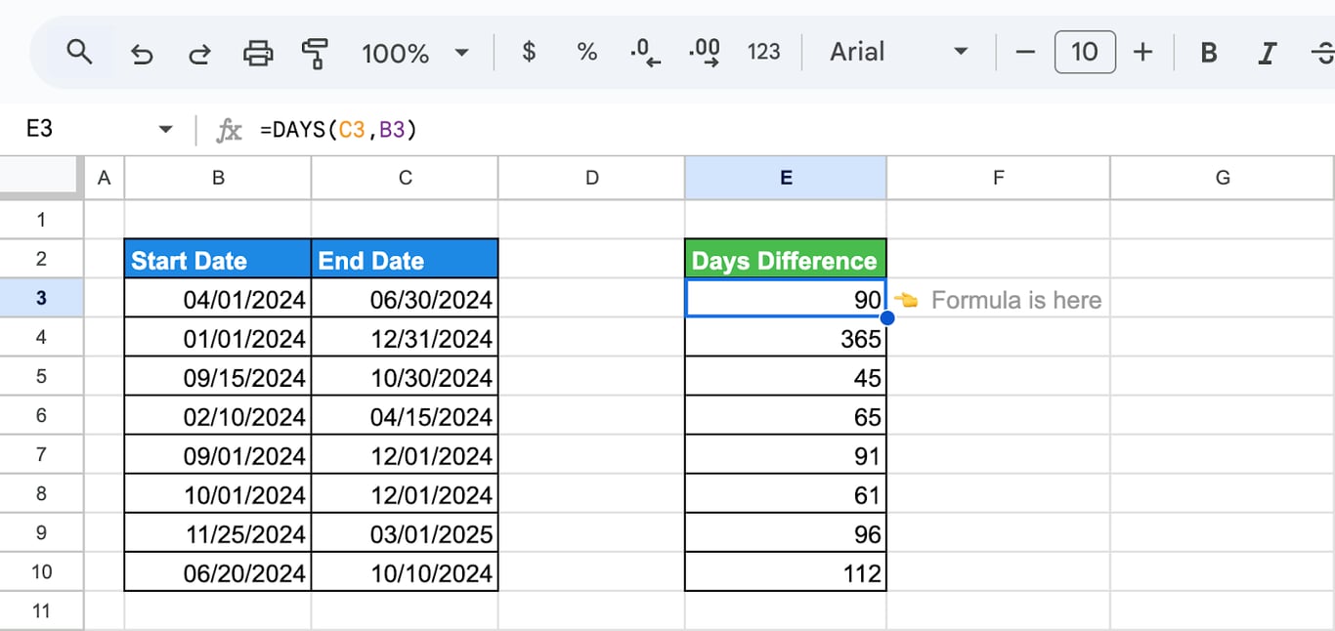Increase font size with plus button
This screenshot has height=631, width=1335.
(x=1142, y=52)
